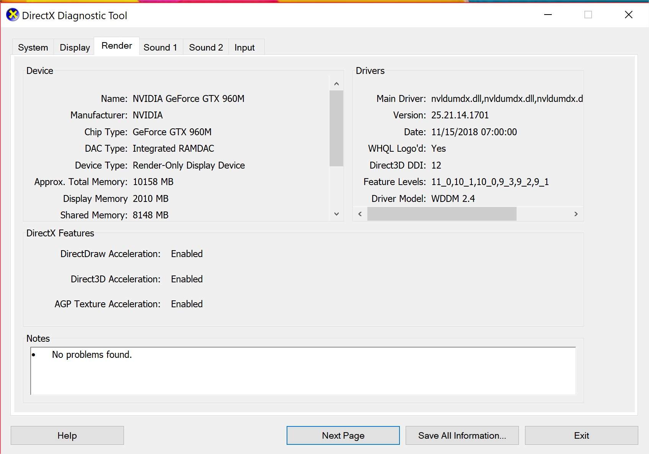Minimize the DirectX Diagnostic Tool window
Screen dimensions: 649x454
coord(548,15)
